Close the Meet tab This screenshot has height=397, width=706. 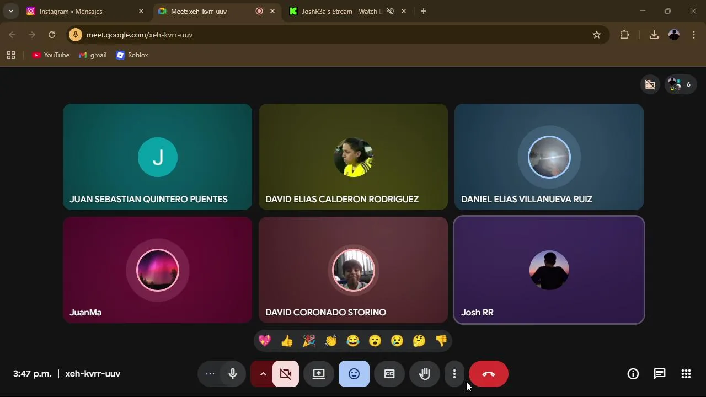272,11
